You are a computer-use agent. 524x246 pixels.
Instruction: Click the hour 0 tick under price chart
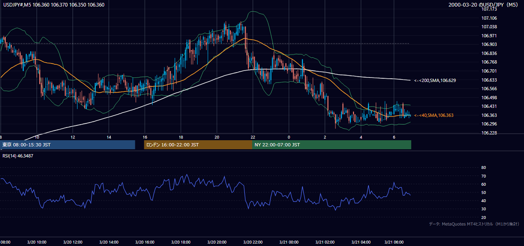point(289,137)
